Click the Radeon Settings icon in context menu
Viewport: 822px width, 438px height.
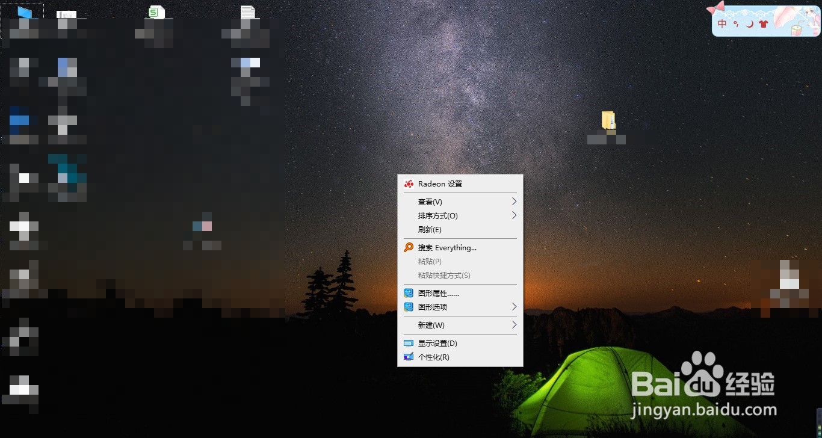coord(410,184)
